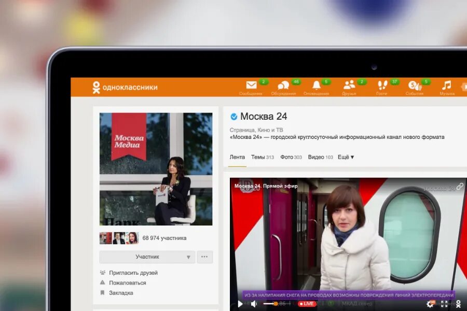Switch to the Видео tab
The height and width of the screenshot is (311, 467).
(x=321, y=157)
